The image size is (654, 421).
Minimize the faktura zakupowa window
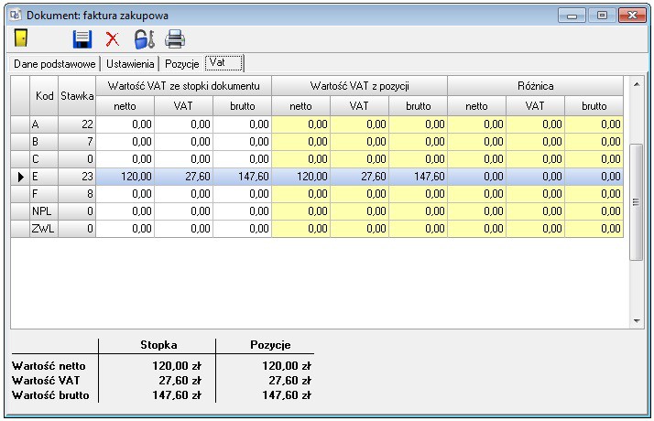572,16
